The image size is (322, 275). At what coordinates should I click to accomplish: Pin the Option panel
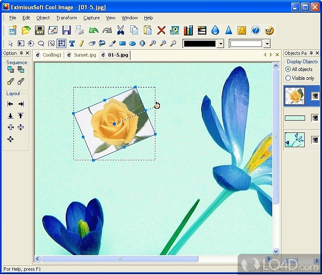pos(21,53)
